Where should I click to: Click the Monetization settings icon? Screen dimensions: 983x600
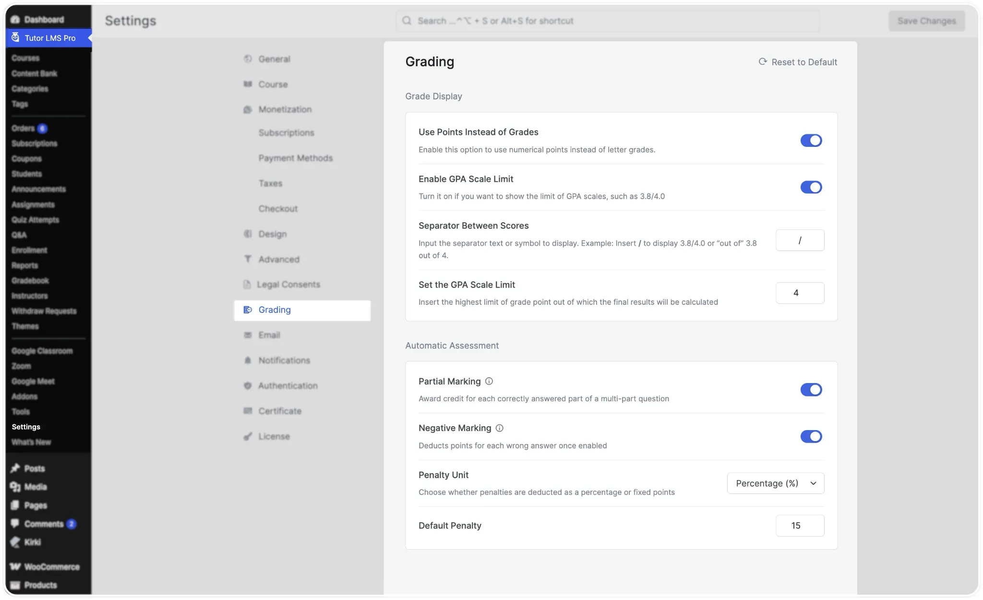(248, 109)
